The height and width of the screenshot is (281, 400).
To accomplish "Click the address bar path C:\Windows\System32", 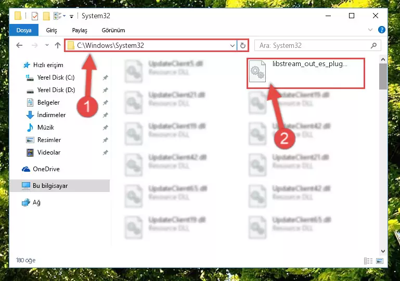I will pyautogui.click(x=110, y=45).
